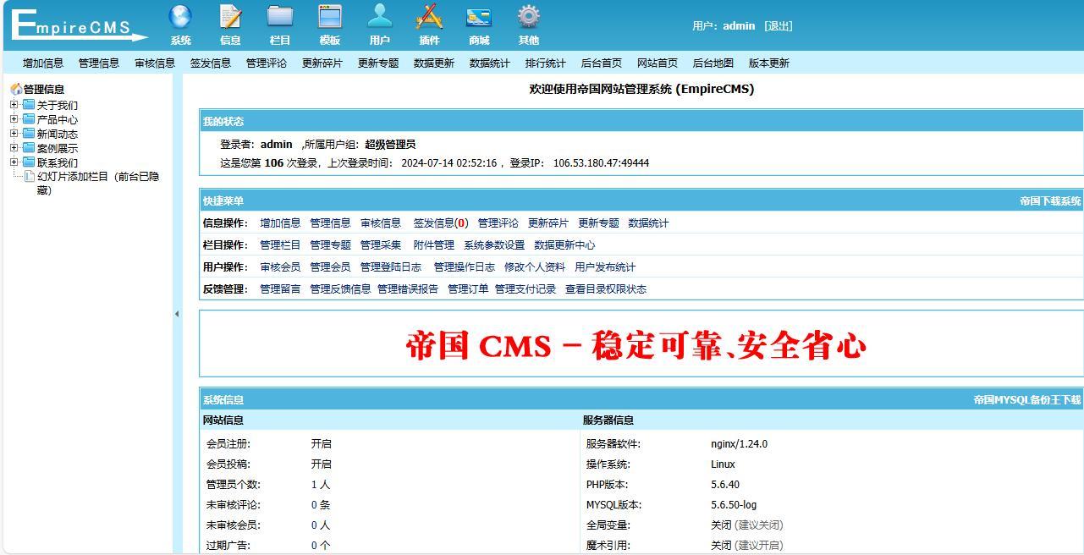
Task: Open the 插件 (Plugin) tools icon
Action: (x=429, y=17)
